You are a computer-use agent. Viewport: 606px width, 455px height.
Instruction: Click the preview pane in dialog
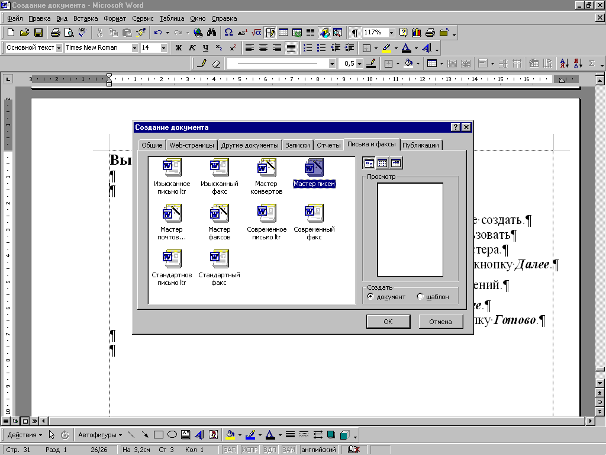(410, 230)
